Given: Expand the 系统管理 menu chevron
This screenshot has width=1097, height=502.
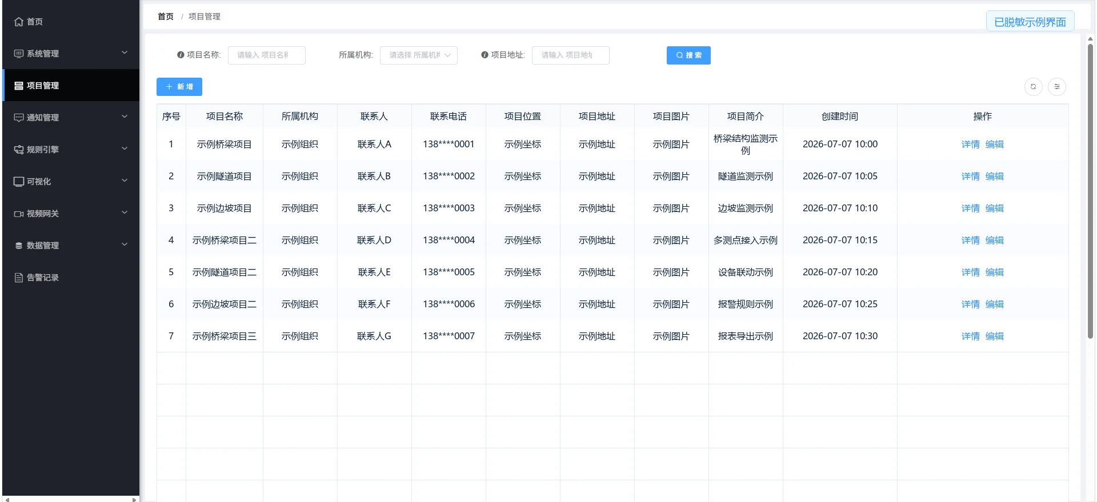Looking at the screenshot, I should tap(125, 53).
